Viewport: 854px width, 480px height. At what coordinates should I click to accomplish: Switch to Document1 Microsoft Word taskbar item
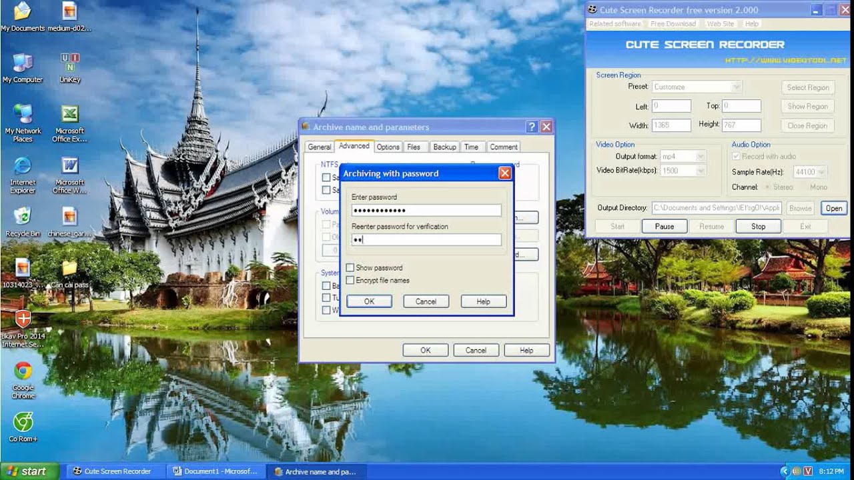(216, 471)
